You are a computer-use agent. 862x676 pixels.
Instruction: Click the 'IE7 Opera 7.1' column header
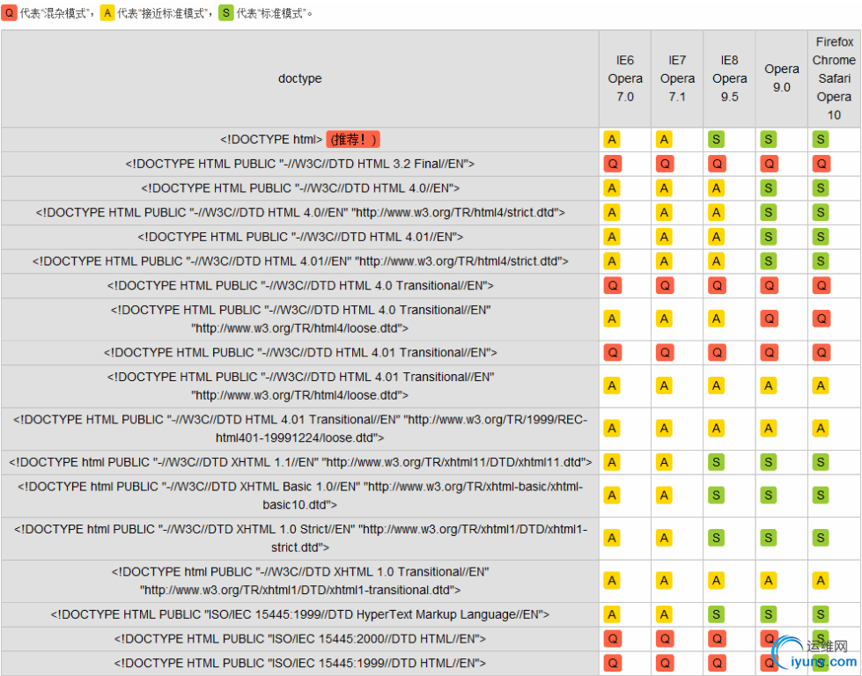677,78
